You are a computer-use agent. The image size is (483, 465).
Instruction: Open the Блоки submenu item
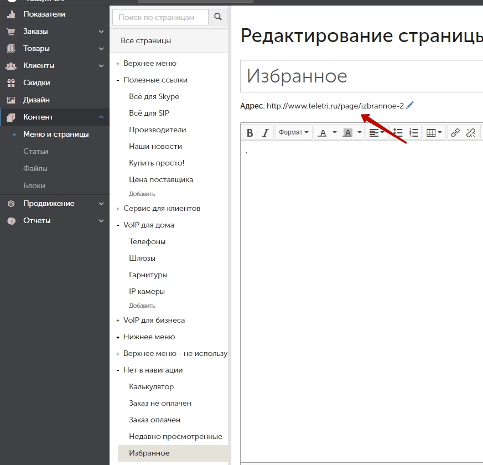coord(34,186)
